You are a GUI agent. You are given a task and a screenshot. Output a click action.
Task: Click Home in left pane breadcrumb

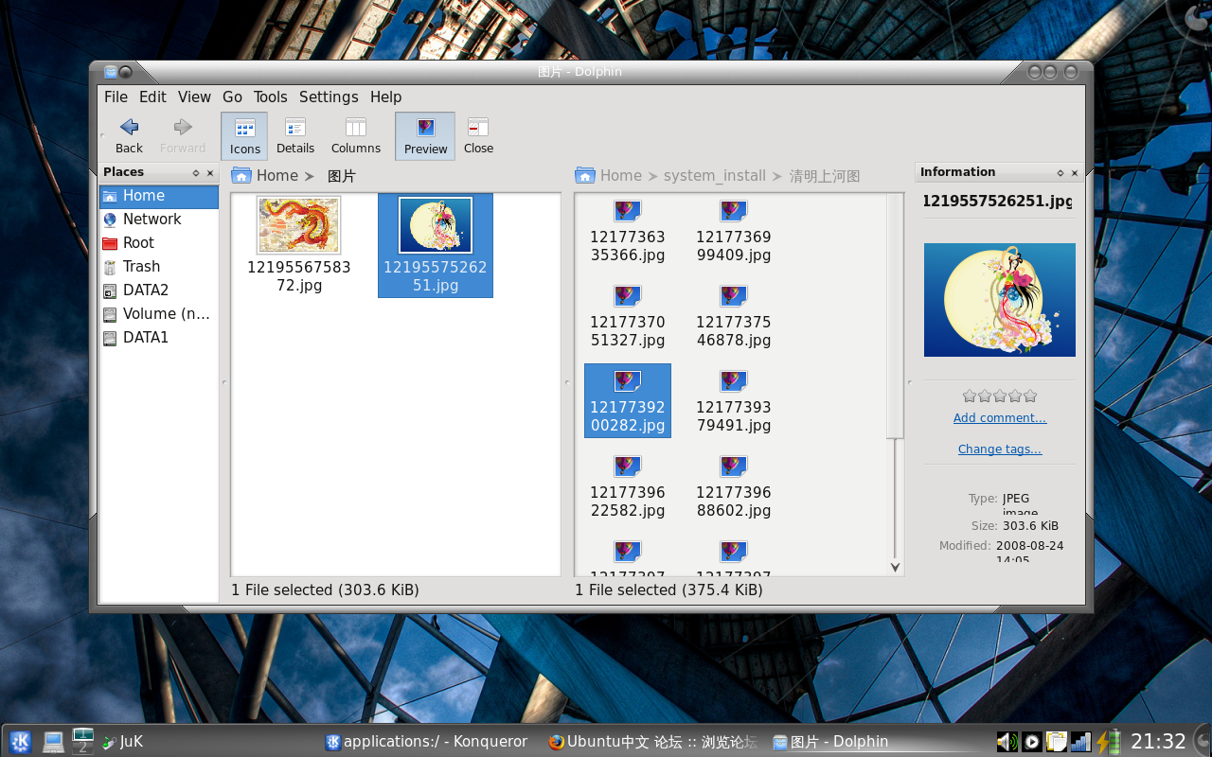click(x=276, y=176)
